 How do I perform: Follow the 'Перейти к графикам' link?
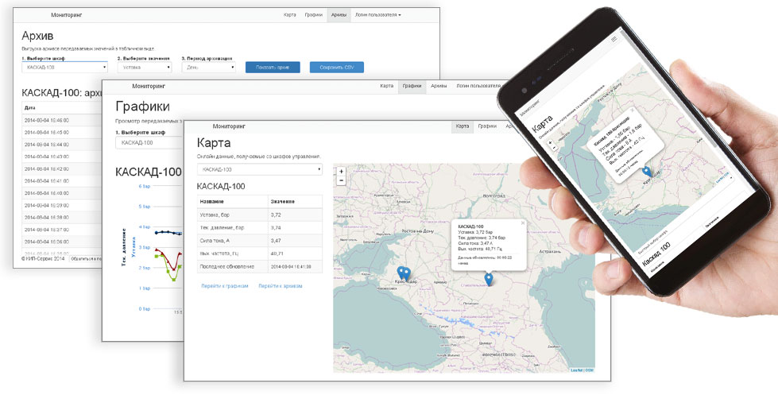click(x=224, y=286)
